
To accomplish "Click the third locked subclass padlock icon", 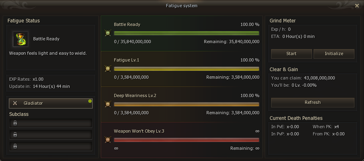I will click(15, 146).
